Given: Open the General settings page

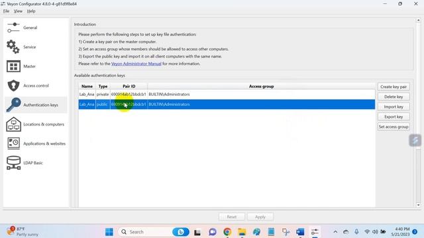Looking at the screenshot, I should 36,28.
